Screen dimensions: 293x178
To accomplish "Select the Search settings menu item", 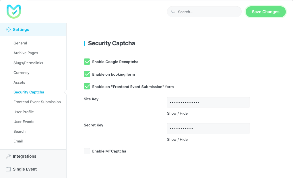I will (20, 131).
